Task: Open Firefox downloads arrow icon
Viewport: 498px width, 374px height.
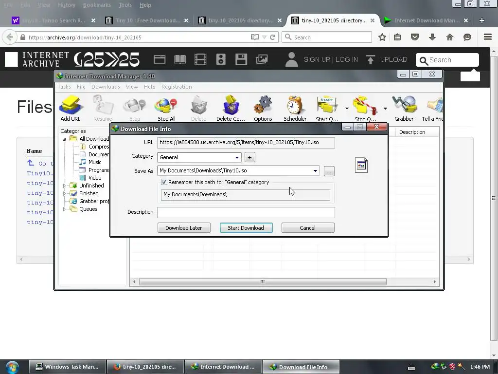Action: 432,37
